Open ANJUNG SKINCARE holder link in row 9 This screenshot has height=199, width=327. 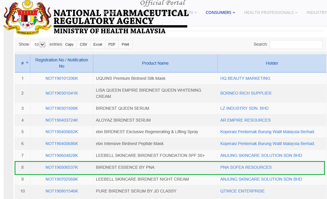click(x=261, y=179)
